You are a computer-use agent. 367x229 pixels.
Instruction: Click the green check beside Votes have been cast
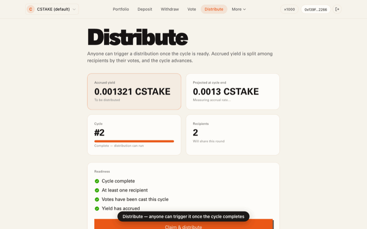click(x=97, y=199)
